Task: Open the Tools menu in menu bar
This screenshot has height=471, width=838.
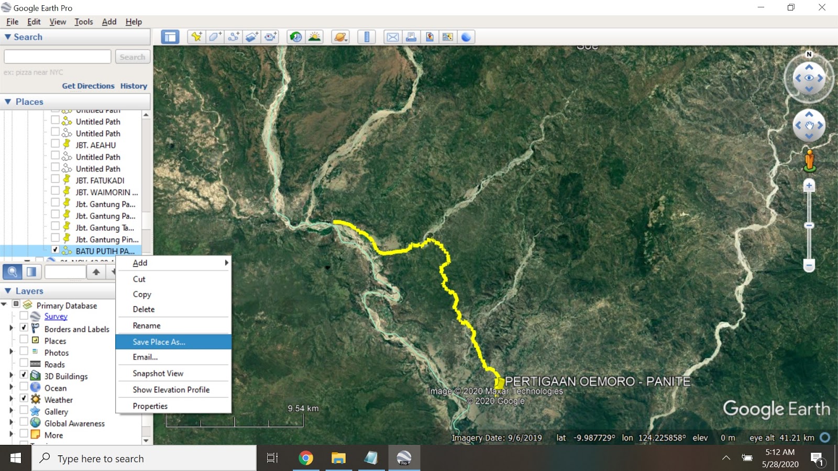Action: (84, 21)
